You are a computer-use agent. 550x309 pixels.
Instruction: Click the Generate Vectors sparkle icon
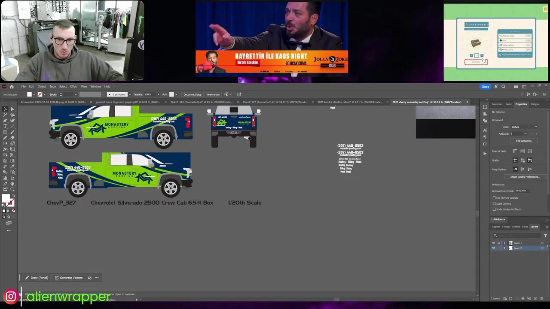57,278
